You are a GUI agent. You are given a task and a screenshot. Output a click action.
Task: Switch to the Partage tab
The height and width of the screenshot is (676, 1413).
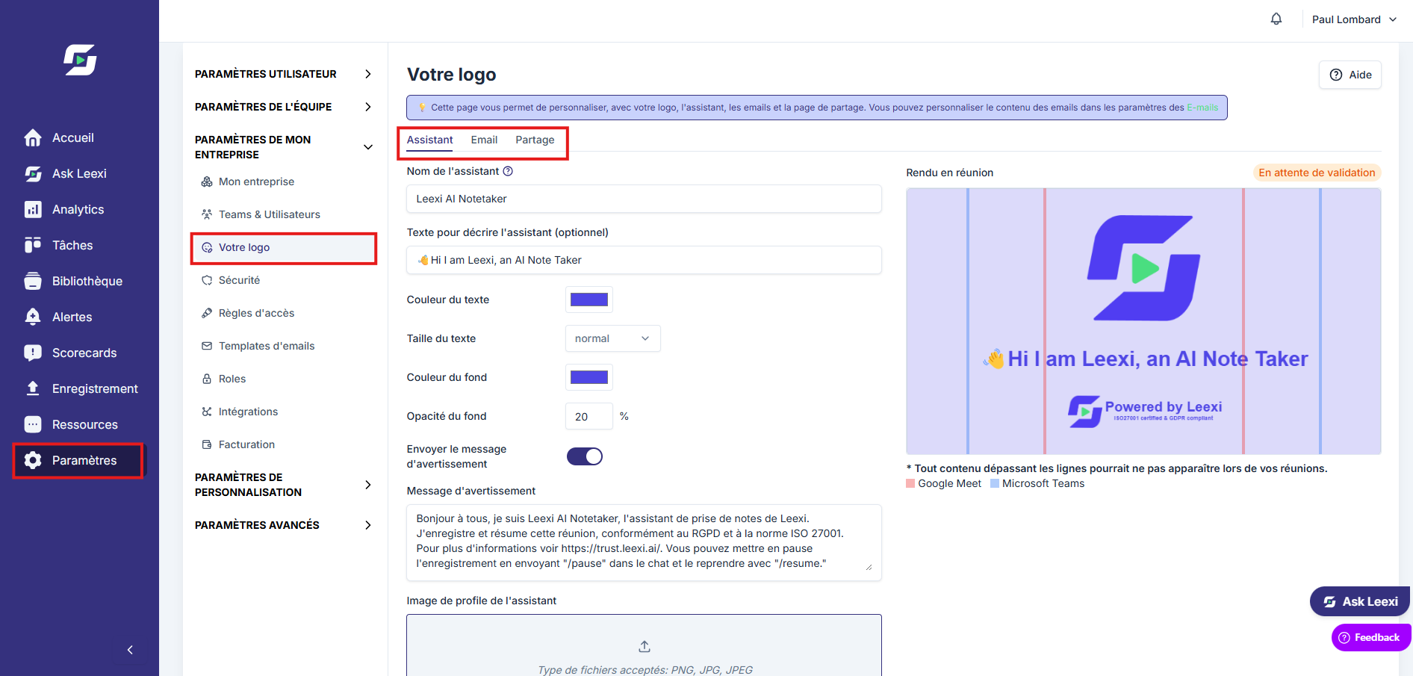tap(535, 140)
